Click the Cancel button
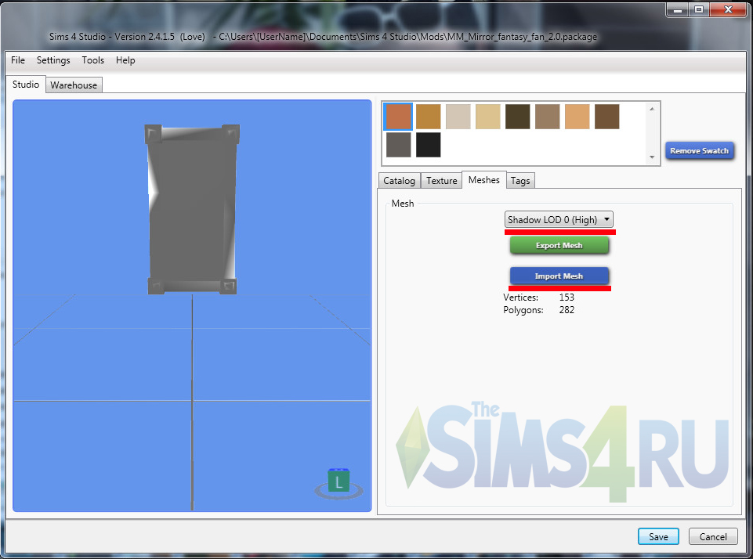753x559 pixels. pyautogui.click(x=713, y=536)
